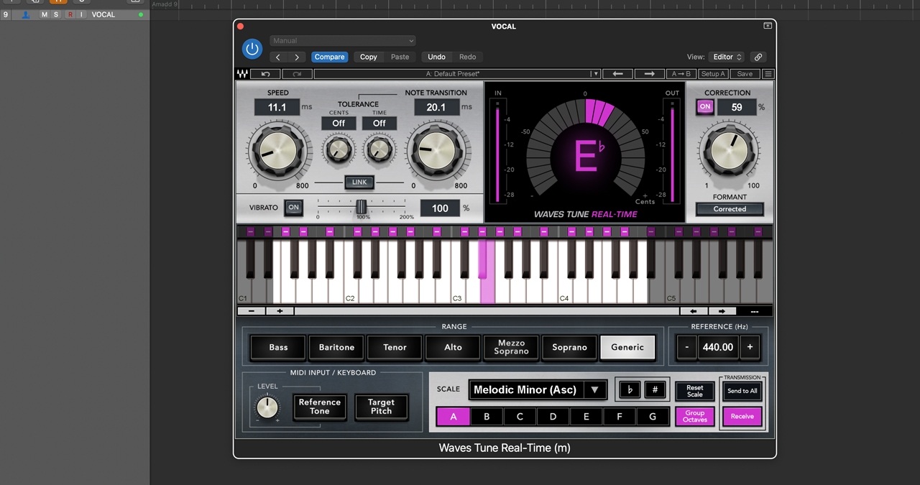920x485 pixels.
Task: Load previous preset with left arrow
Action: (617, 74)
